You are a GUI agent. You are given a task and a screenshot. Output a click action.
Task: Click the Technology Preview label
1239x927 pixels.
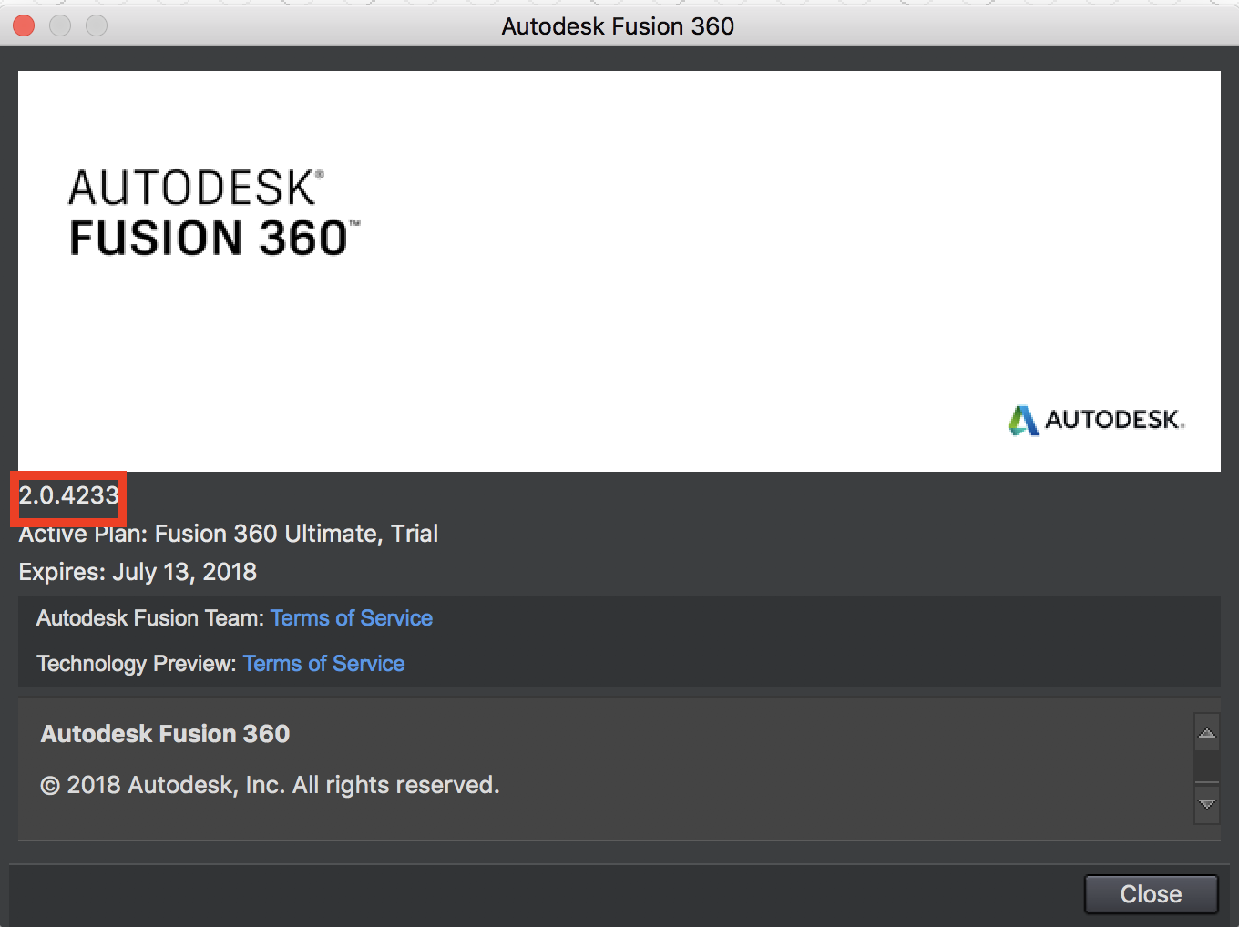(x=136, y=664)
